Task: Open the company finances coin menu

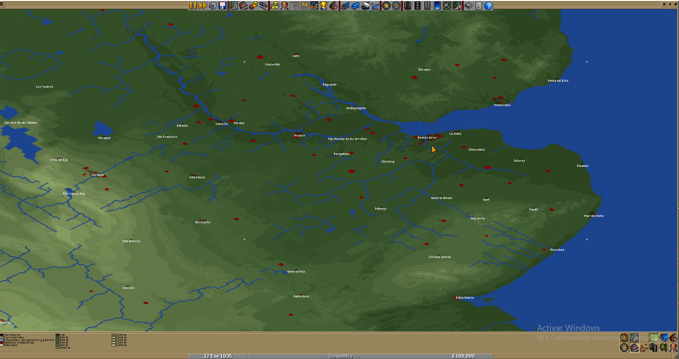Action: point(275,6)
